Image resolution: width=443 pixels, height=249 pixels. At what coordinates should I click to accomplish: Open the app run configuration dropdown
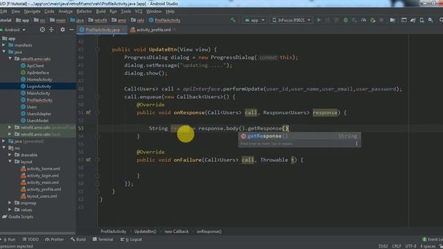(255, 20)
